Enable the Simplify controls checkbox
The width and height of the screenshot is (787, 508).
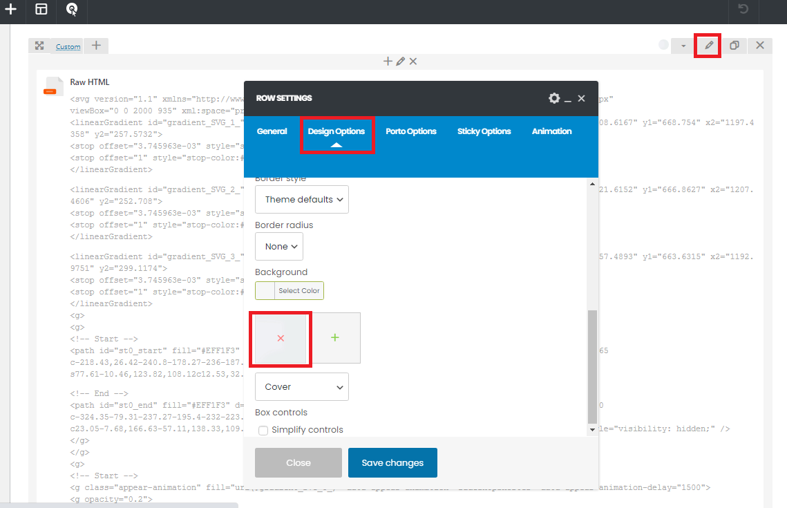coord(263,430)
